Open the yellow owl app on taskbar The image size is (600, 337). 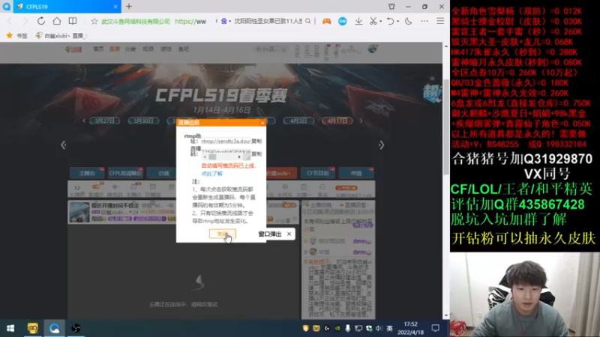tap(32, 328)
